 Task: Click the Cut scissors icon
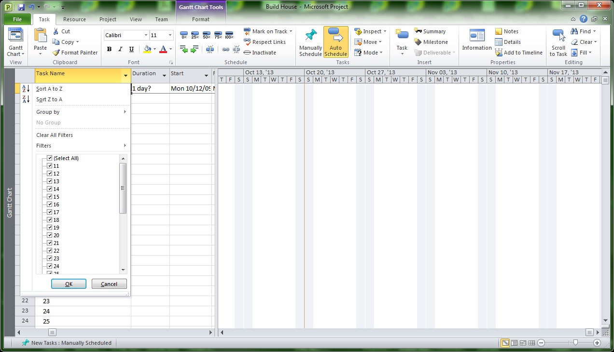[56, 31]
